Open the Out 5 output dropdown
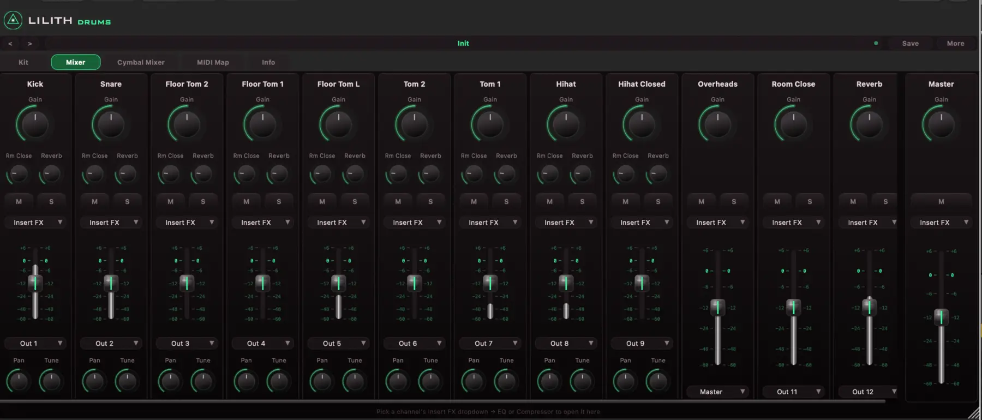This screenshot has width=982, height=420. click(338, 343)
